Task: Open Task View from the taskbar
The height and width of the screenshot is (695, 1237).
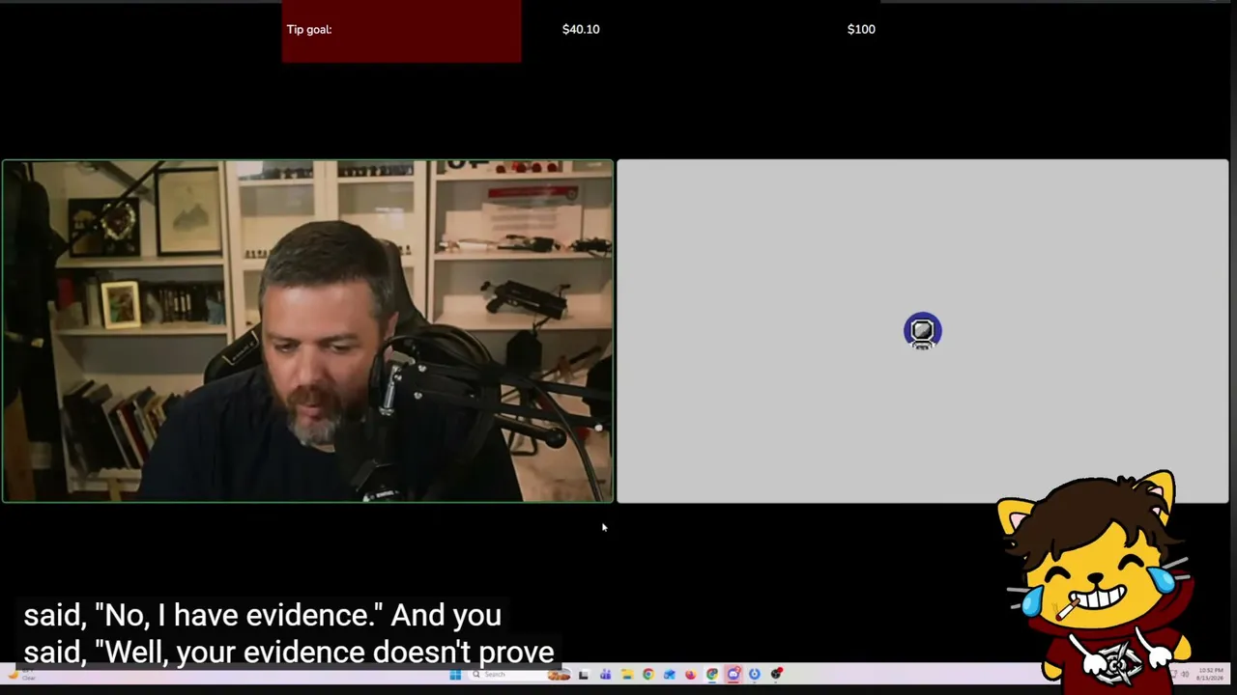Action: pos(583,674)
